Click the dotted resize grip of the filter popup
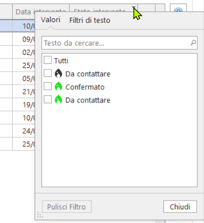 (x=40, y=215)
